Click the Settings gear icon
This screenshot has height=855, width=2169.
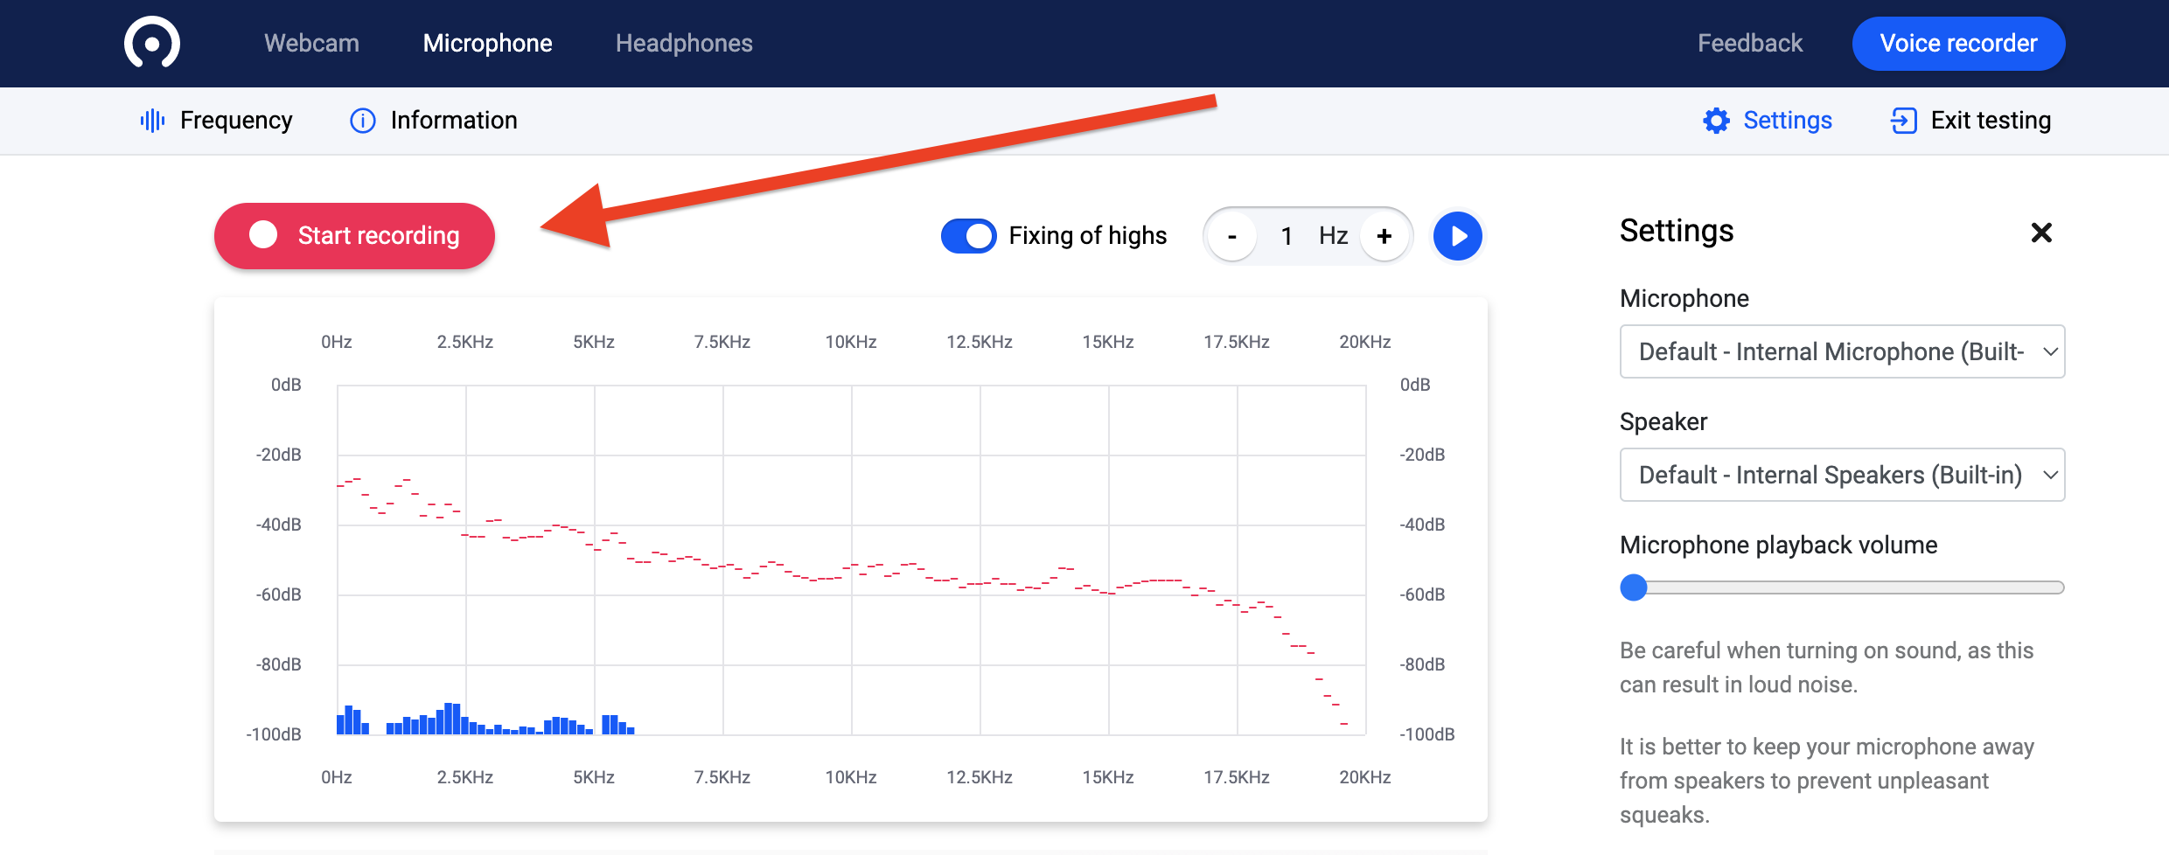pos(1716,121)
